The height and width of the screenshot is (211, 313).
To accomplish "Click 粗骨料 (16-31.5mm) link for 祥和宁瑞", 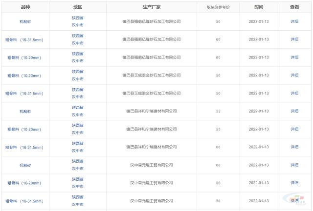I will (x=24, y=147).
